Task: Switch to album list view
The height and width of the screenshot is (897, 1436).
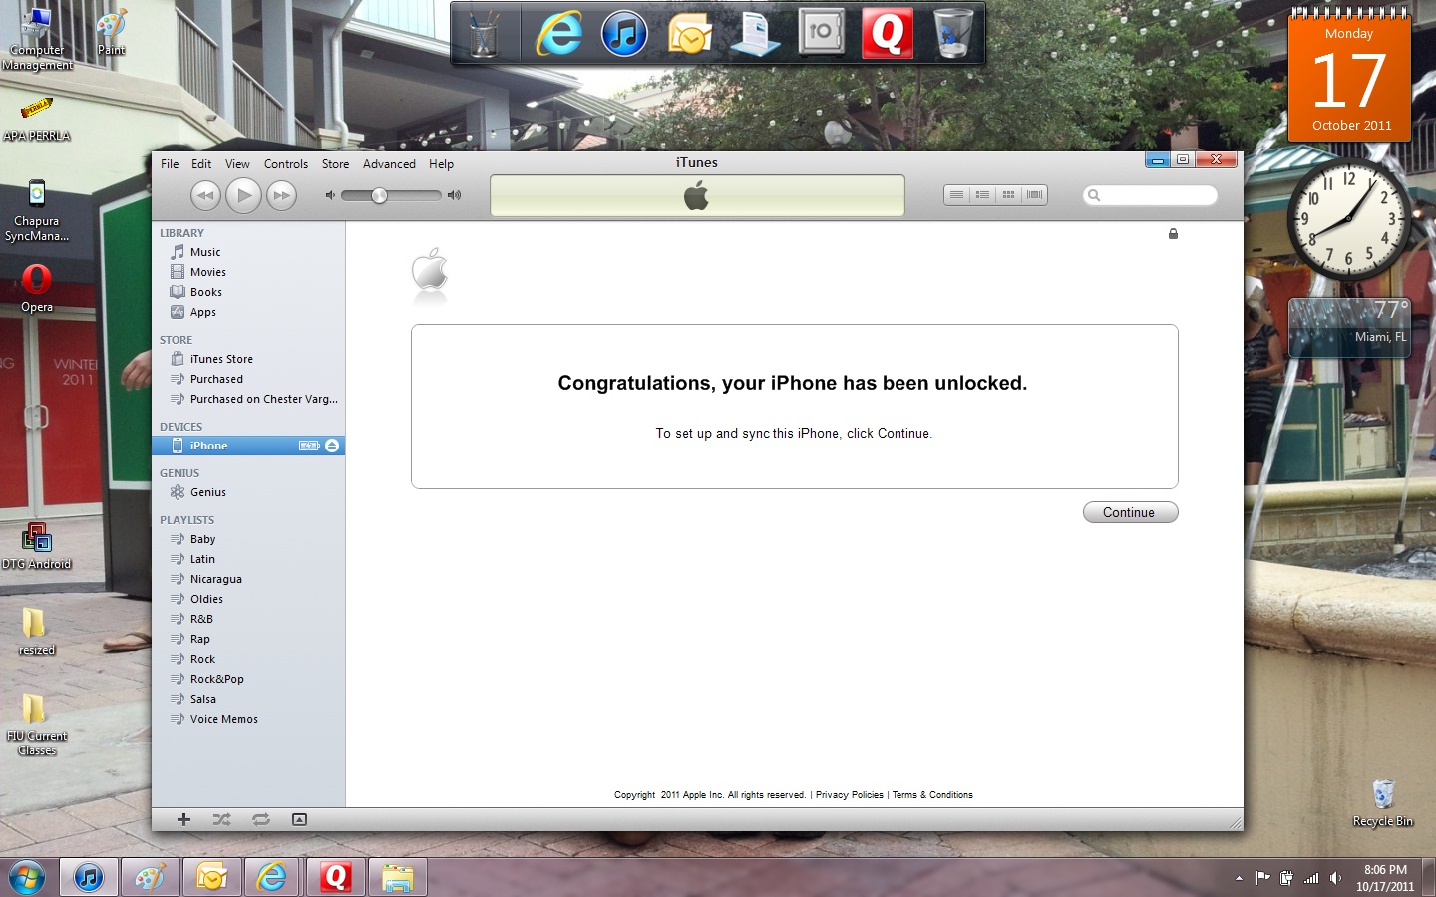Action: [x=983, y=195]
